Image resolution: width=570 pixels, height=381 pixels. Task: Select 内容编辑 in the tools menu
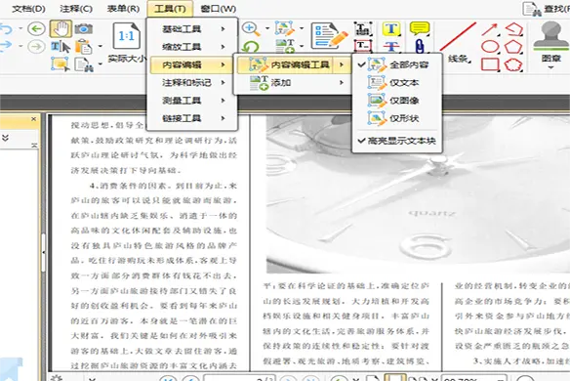pos(192,64)
